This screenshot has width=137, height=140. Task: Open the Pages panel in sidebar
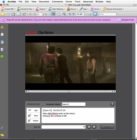pos(2,34)
